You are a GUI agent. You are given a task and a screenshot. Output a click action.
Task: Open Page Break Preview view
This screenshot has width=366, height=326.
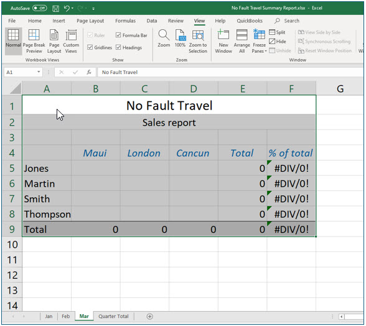34,41
